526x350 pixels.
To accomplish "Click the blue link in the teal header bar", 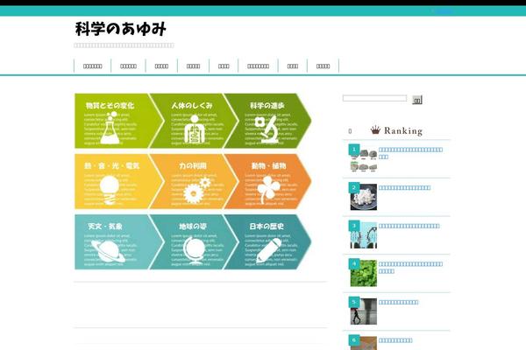I will (444, 11).
